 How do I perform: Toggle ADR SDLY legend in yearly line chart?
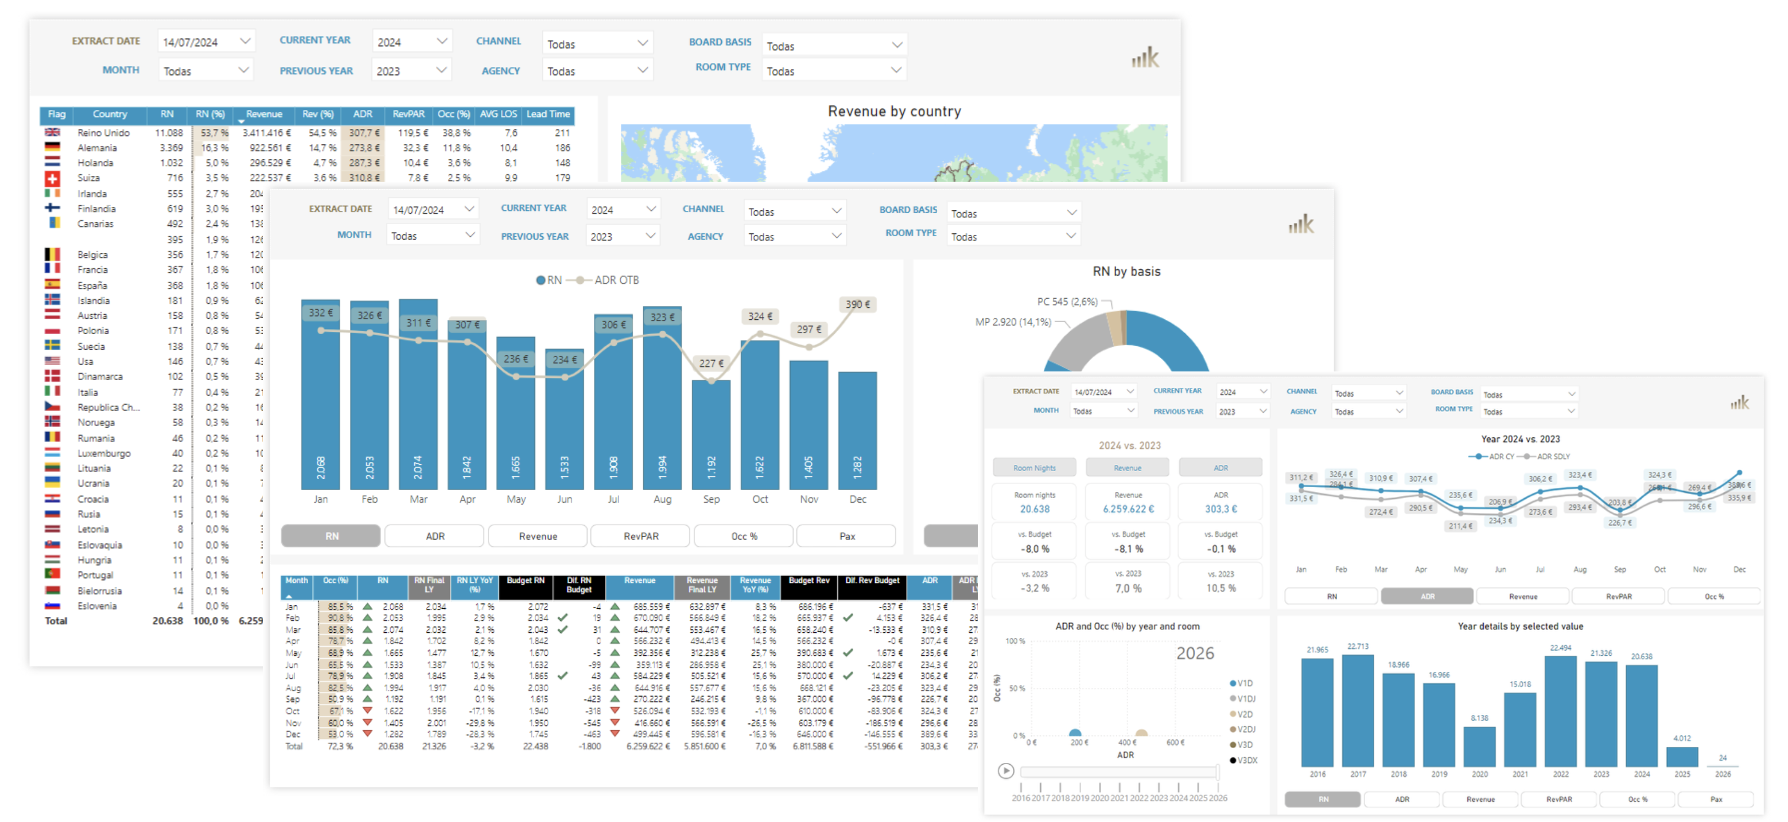[1544, 456]
